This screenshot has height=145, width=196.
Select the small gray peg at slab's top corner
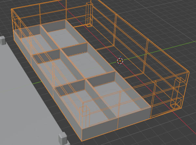coord(3,40)
